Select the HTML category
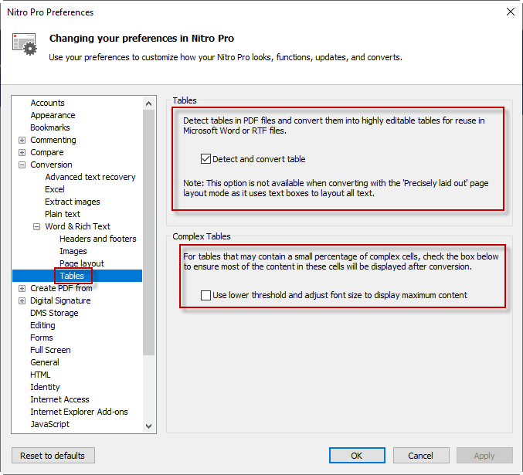Screen dimensions: 523x475 click(40, 375)
